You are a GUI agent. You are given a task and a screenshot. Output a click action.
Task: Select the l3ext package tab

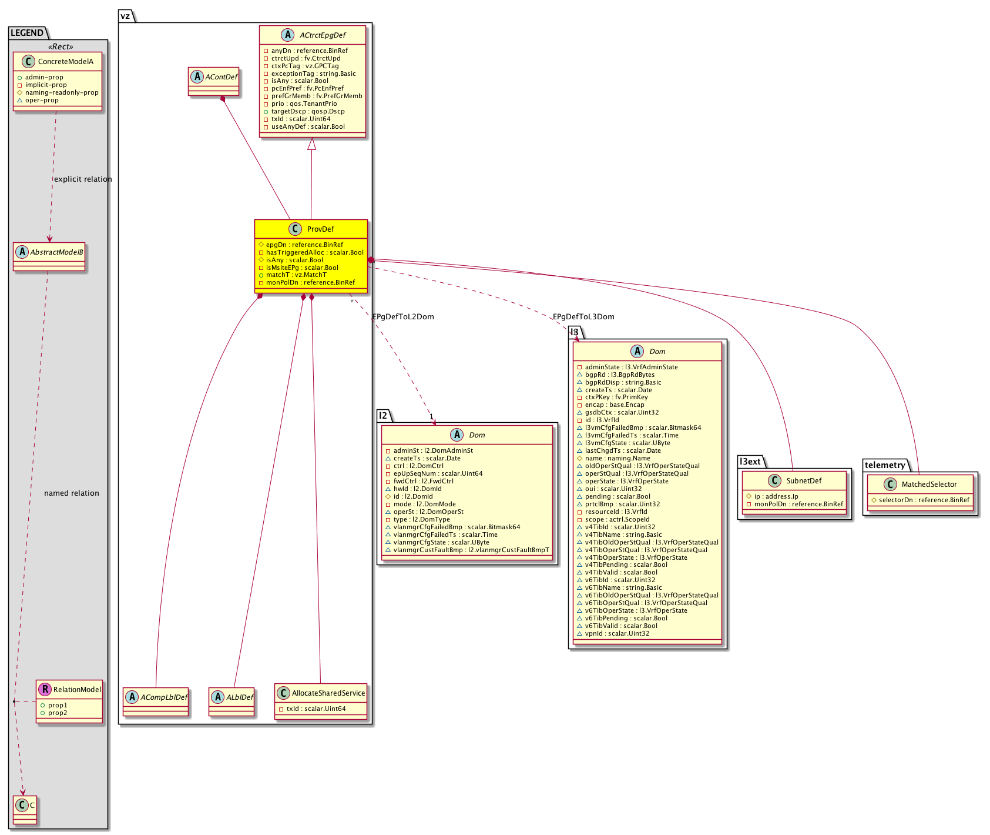point(750,462)
